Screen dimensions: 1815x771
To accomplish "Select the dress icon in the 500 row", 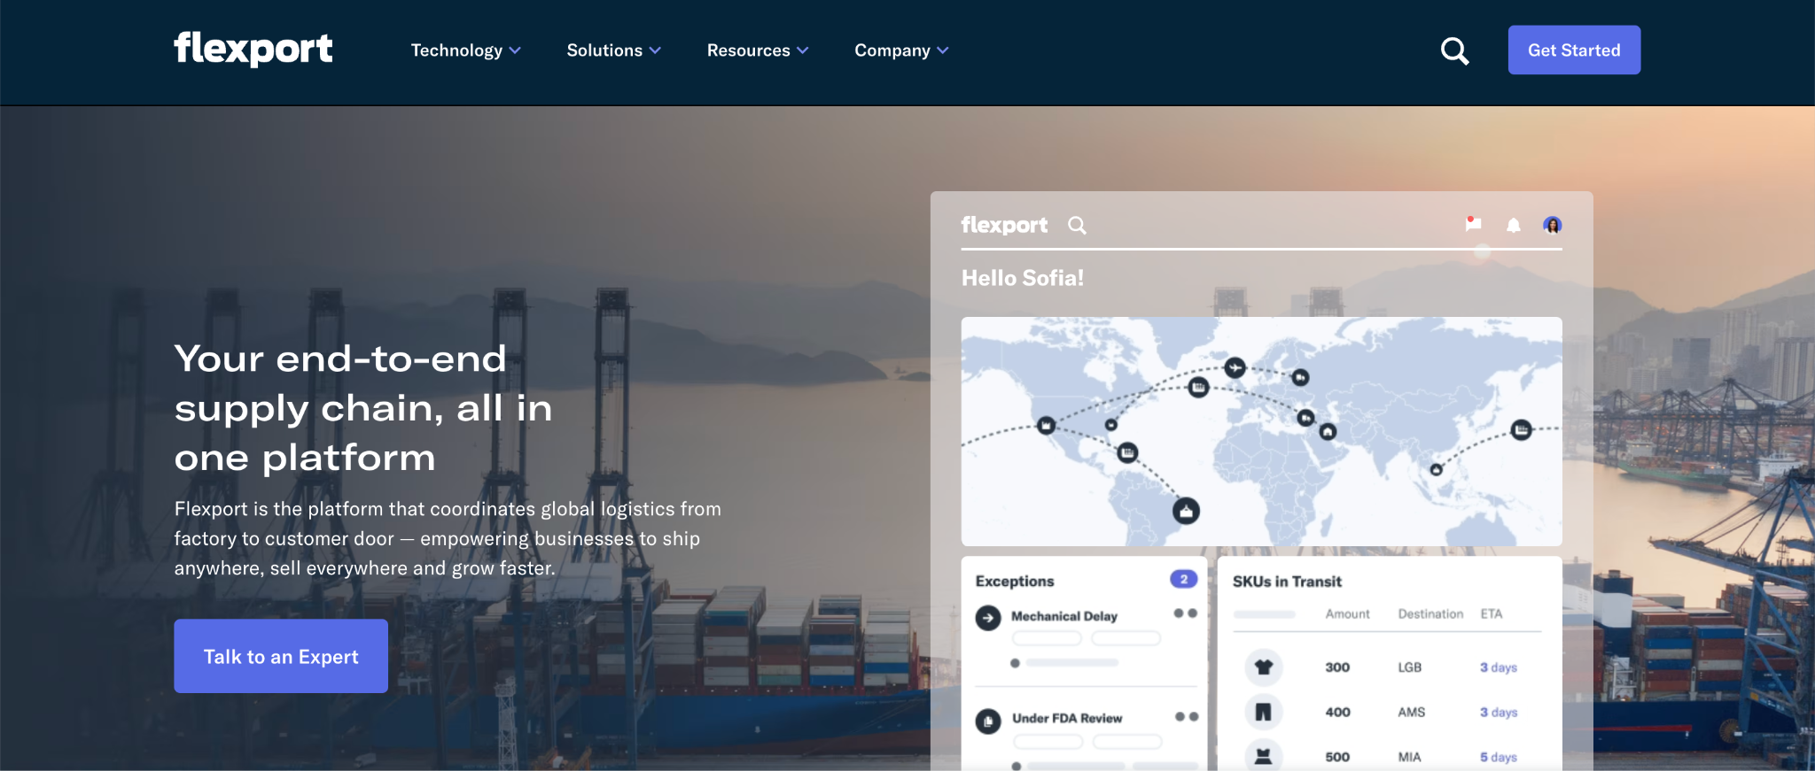I will pyautogui.click(x=1264, y=756).
